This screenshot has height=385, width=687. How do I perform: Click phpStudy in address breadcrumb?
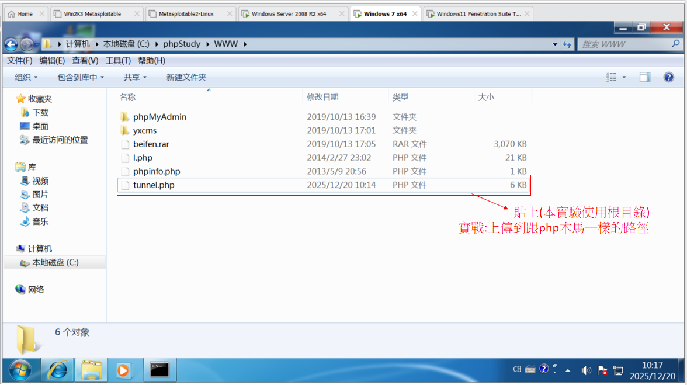point(181,44)
